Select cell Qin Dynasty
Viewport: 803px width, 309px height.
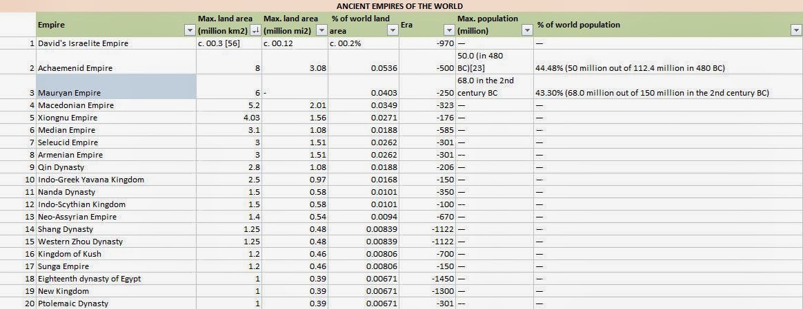[116, 167]
